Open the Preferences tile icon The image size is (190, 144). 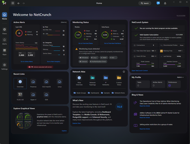[x=170, y=86]
